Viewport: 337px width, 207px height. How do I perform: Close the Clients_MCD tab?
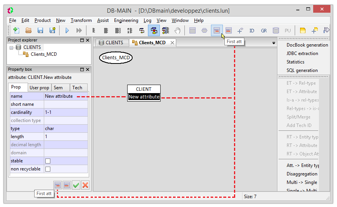click(172, 43)
